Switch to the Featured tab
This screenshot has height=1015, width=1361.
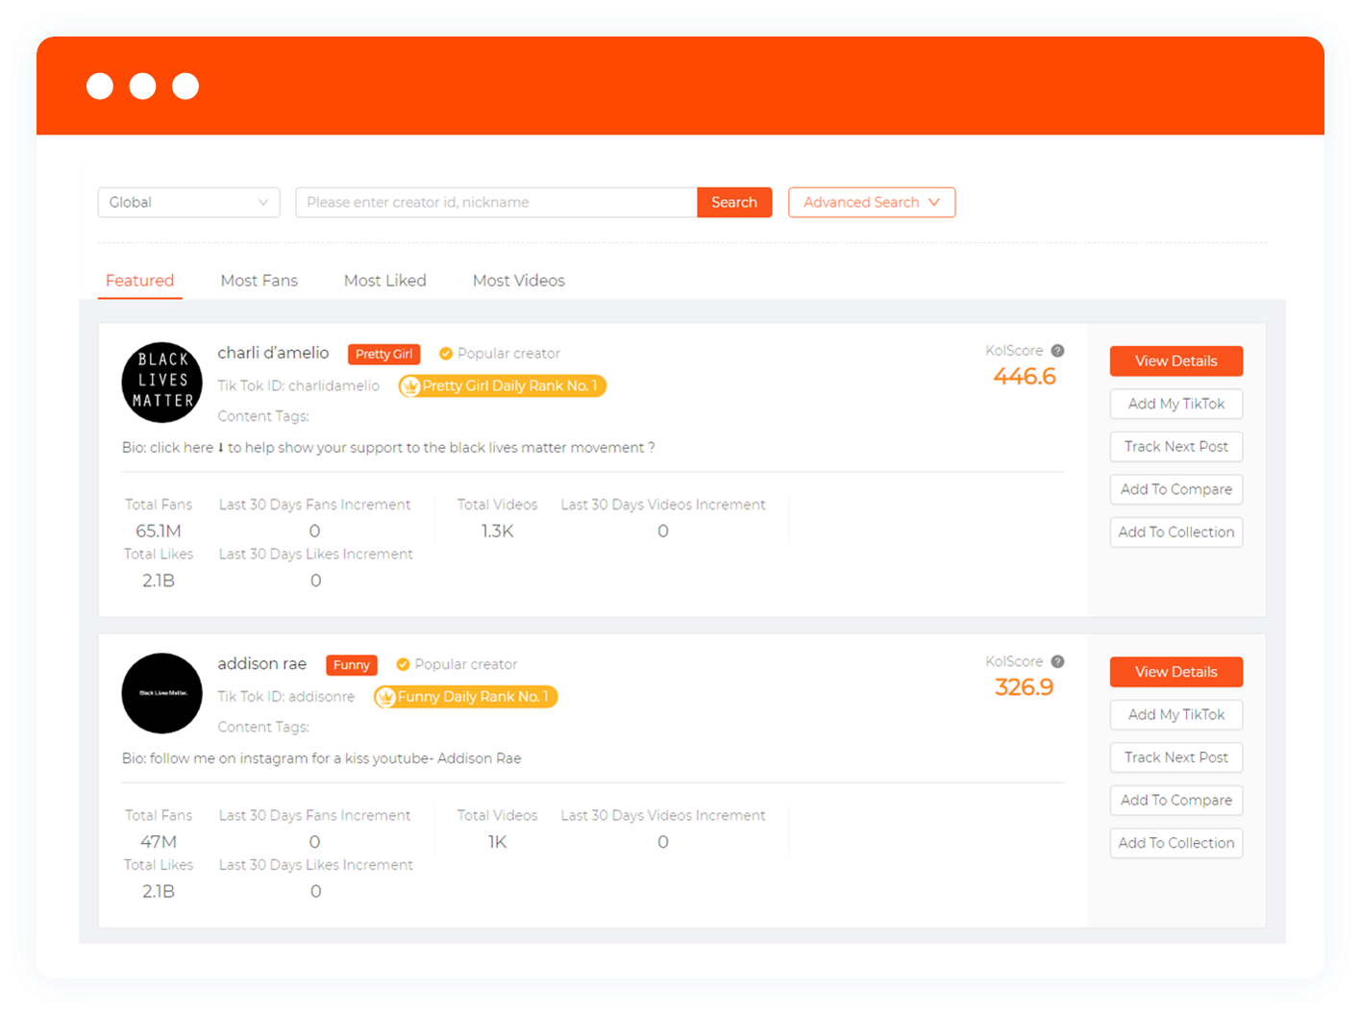coord(139,281)
